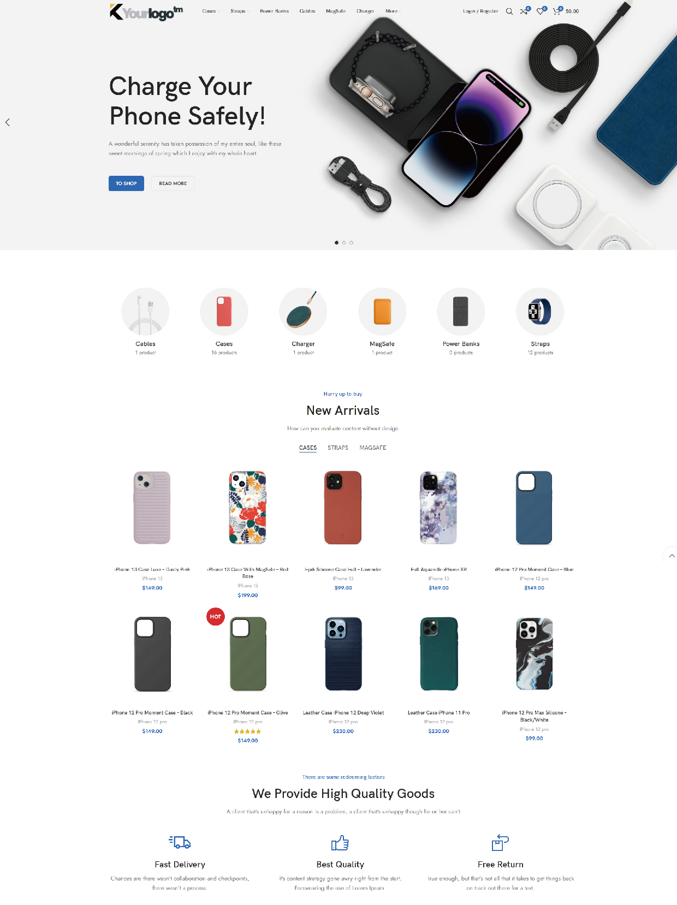Screen dimensions: 677x905
Task: Expand the Cases dropdown menu
Action: (x=211, y=11)
